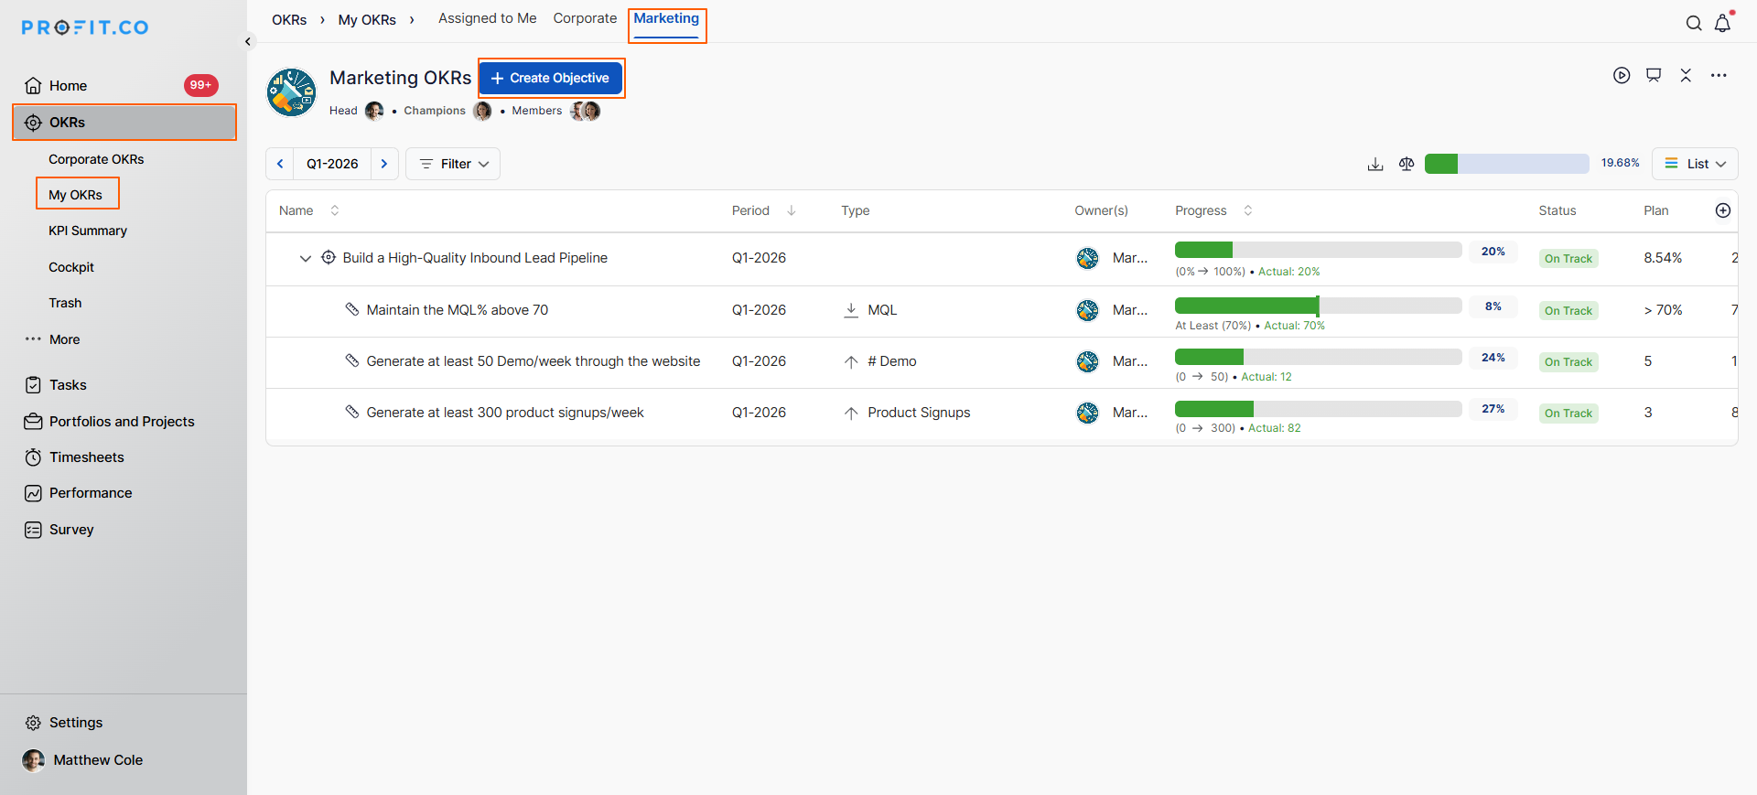Image resolution: width=1757 pixels, height=795 pixels.
Task: Open the List view dropdown
Action: [x=1695, y=164]
